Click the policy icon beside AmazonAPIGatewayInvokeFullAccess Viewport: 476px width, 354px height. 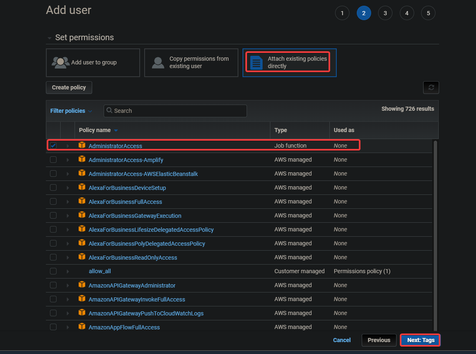point(82,298)
